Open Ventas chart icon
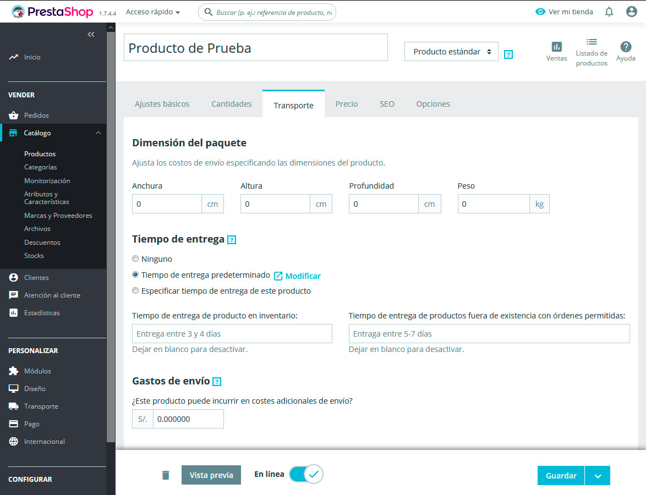 (557, 47)
